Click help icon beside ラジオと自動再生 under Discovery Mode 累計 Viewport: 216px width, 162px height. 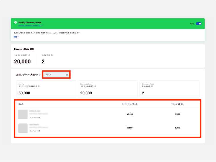click(29, 55)
